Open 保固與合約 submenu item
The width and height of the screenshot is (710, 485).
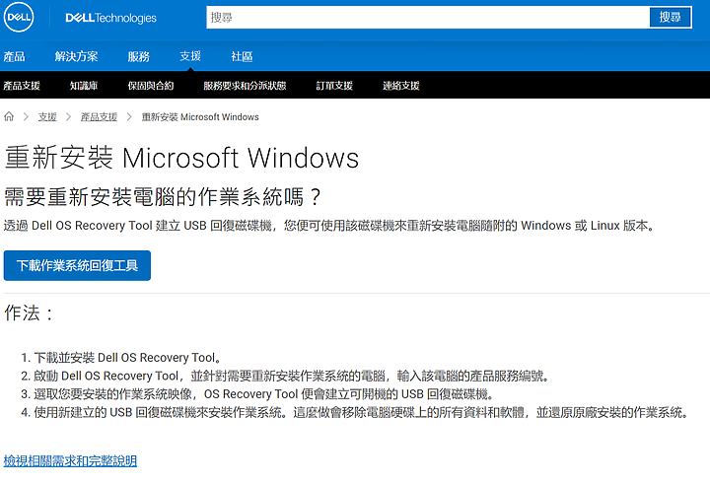coord(150,86)
